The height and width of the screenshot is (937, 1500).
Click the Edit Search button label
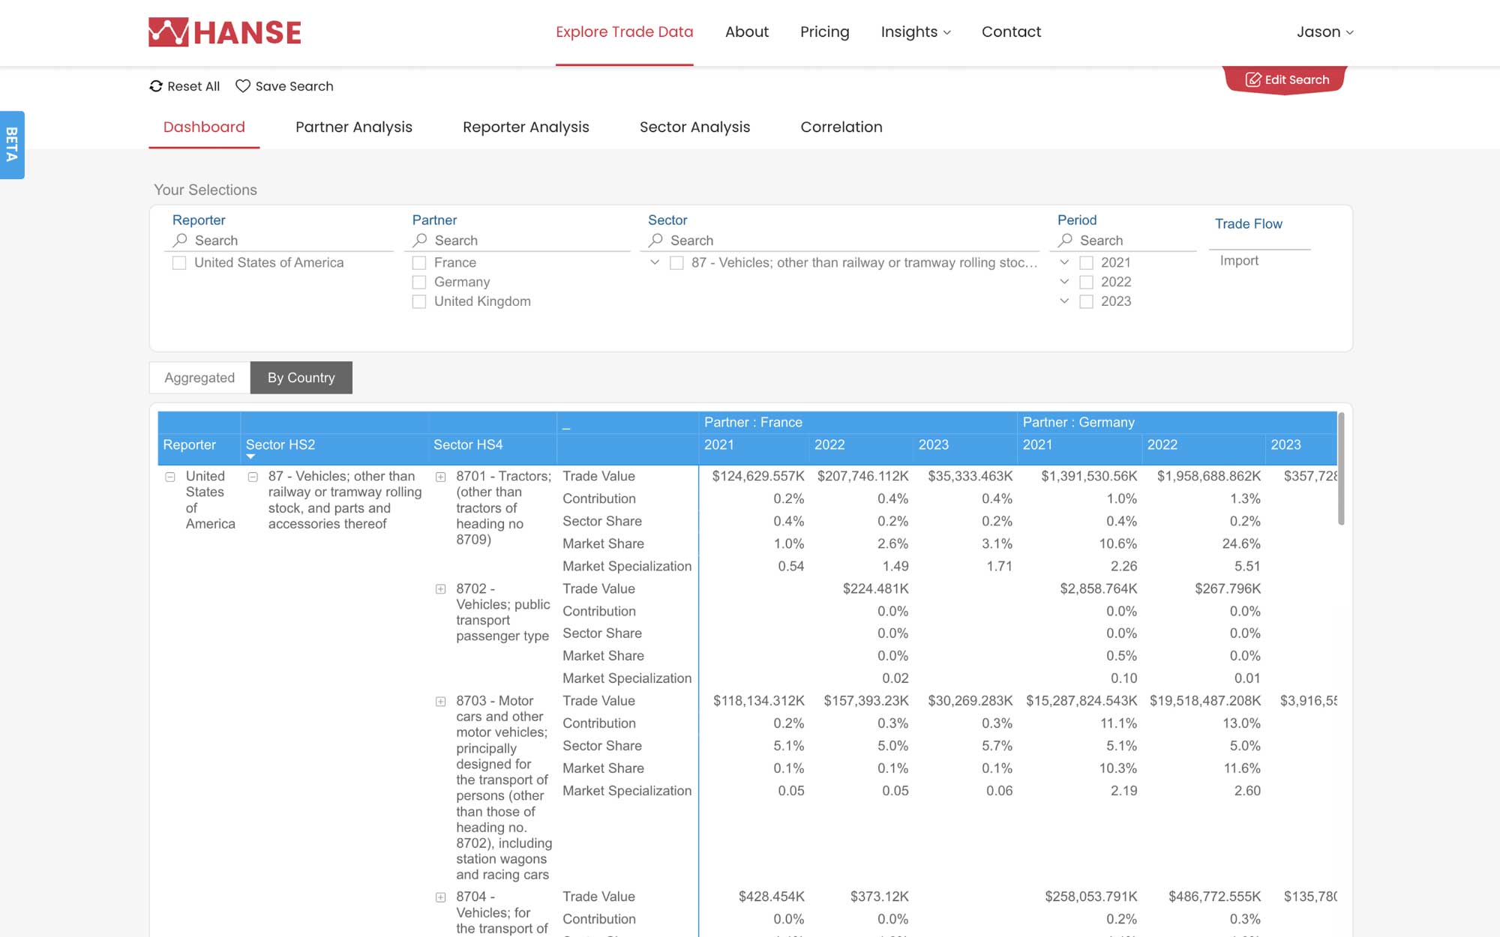(x=1297, y=79)
